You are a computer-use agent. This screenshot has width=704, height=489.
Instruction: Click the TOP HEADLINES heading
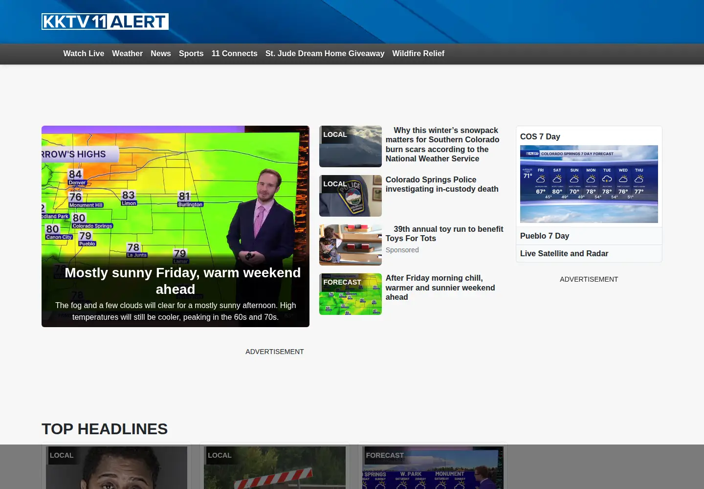coord(105,429)
